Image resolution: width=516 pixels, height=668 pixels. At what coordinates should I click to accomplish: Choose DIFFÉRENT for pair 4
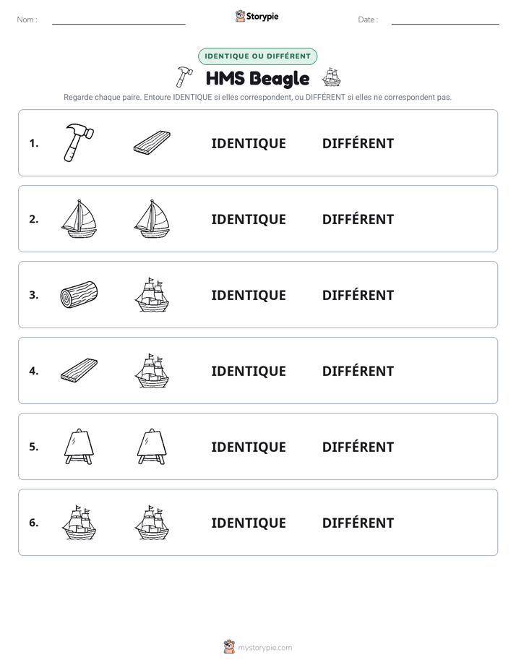point(358,371)
